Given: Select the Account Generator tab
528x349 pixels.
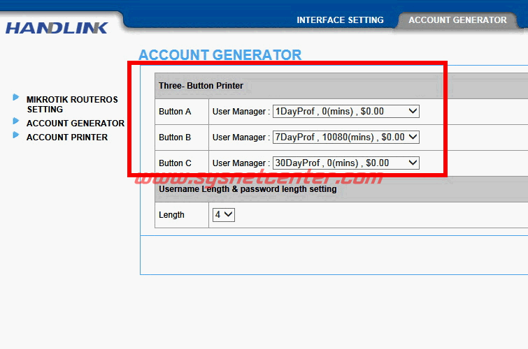Looking at the screenshot, I should (457, 20).
